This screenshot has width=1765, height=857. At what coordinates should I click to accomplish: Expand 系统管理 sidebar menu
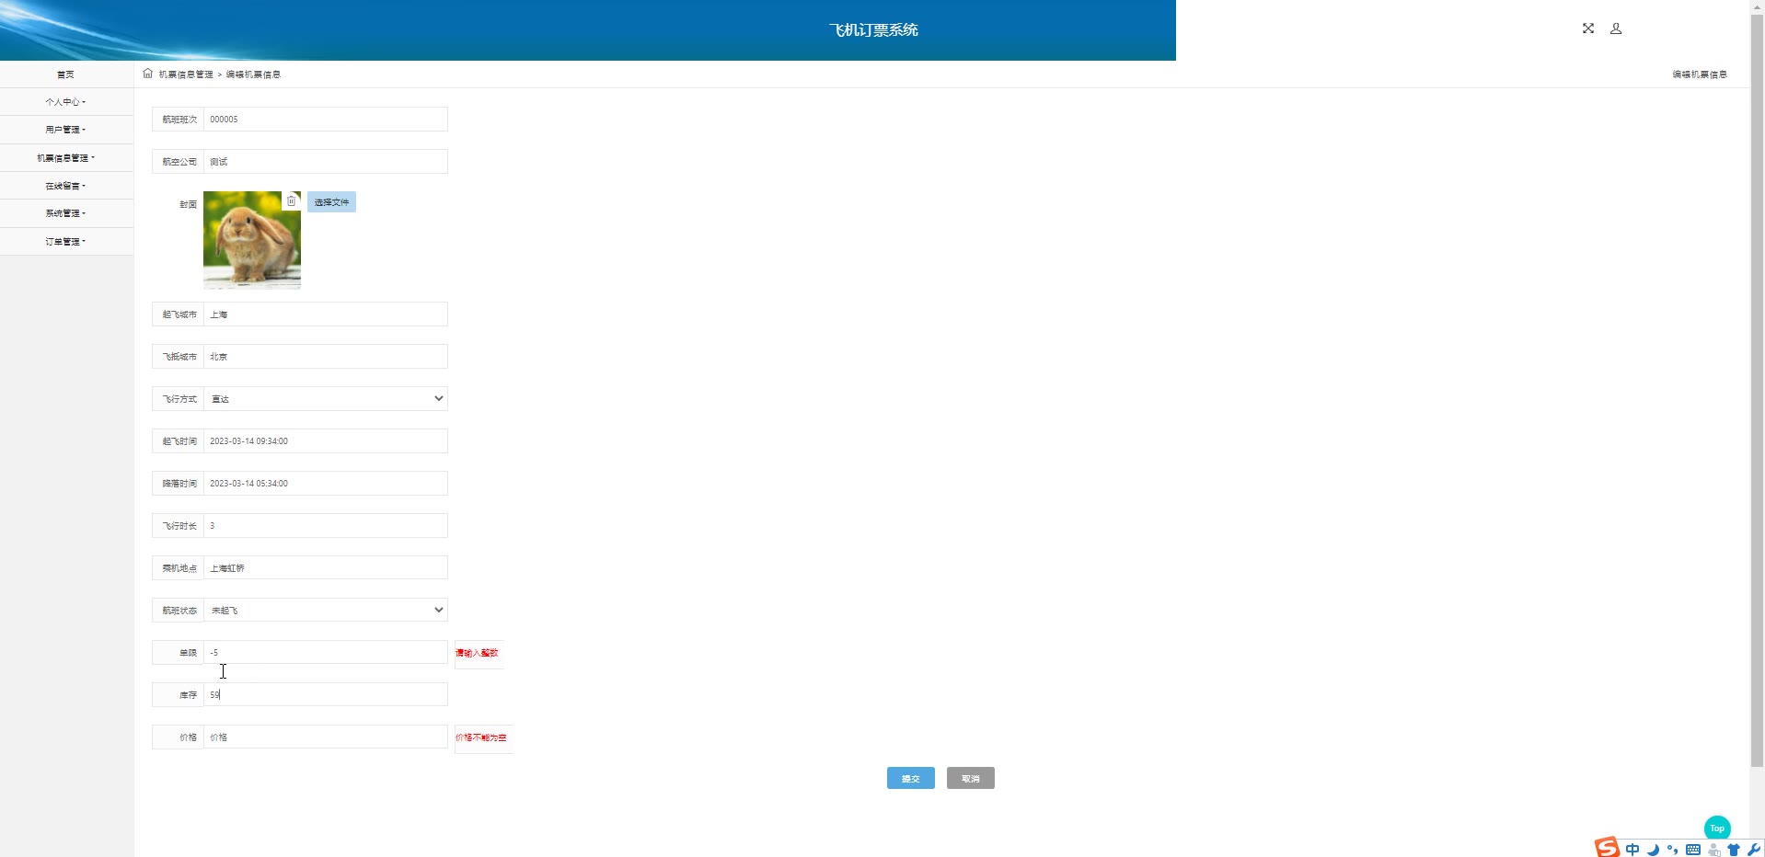66,213
